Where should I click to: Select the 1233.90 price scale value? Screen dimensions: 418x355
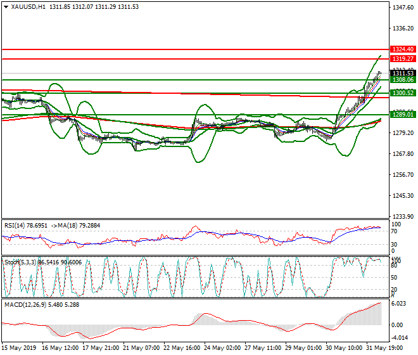coord(403,216)
